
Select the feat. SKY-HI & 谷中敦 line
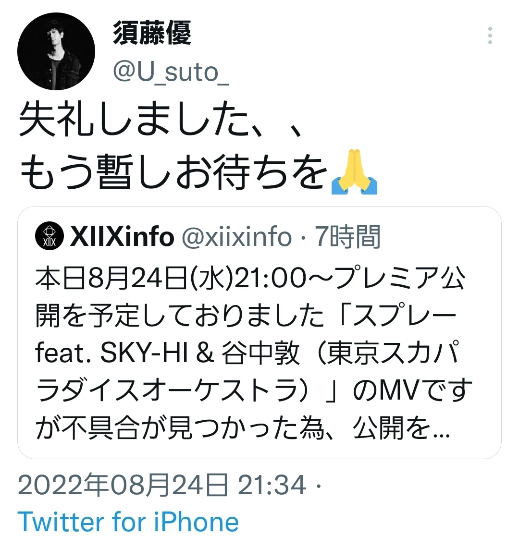(x=168, y=353)
